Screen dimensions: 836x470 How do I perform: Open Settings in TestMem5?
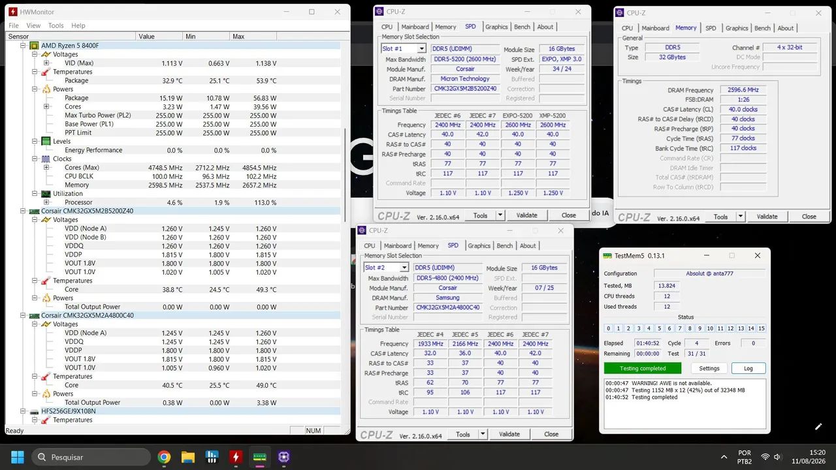click(709, 368)
